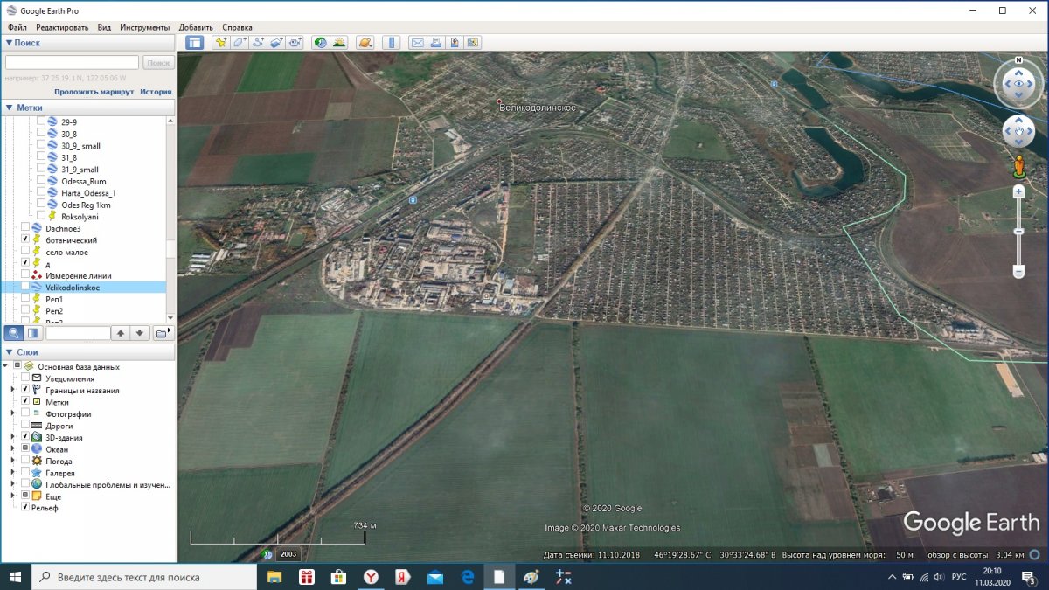1049x590 pixels.
Task: Enable the Дороги layer checkbox
Action: point(25,426)
